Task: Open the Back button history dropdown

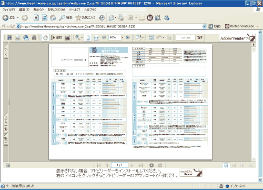Action: click(18, 17)
